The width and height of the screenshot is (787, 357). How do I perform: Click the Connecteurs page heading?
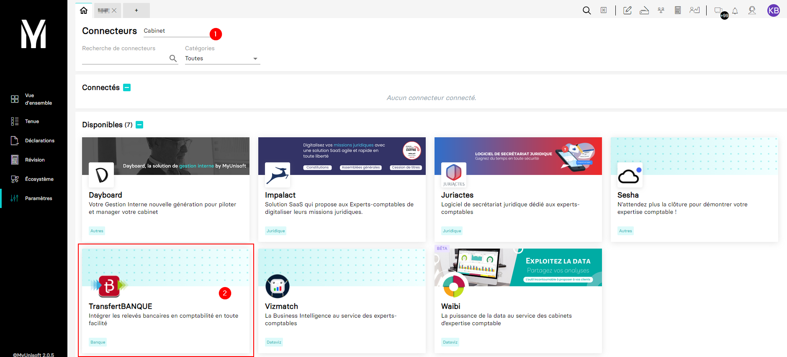pyautogui.click(x=109, y=31)
